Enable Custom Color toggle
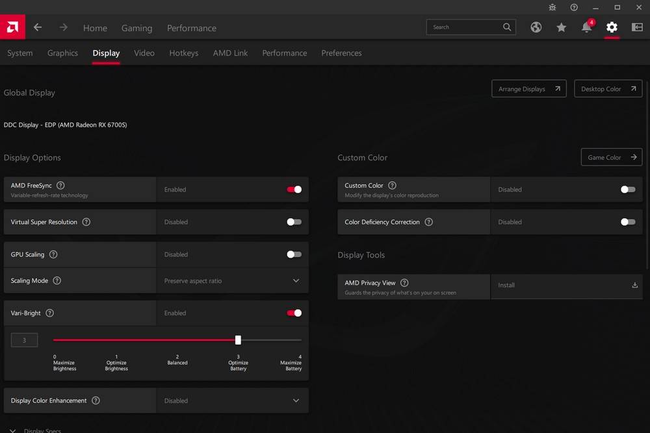 [628, 190]
